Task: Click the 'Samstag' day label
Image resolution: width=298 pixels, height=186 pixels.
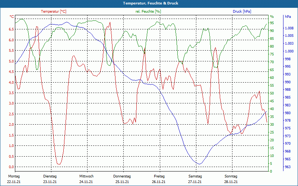Action: (x=195, y=176)
